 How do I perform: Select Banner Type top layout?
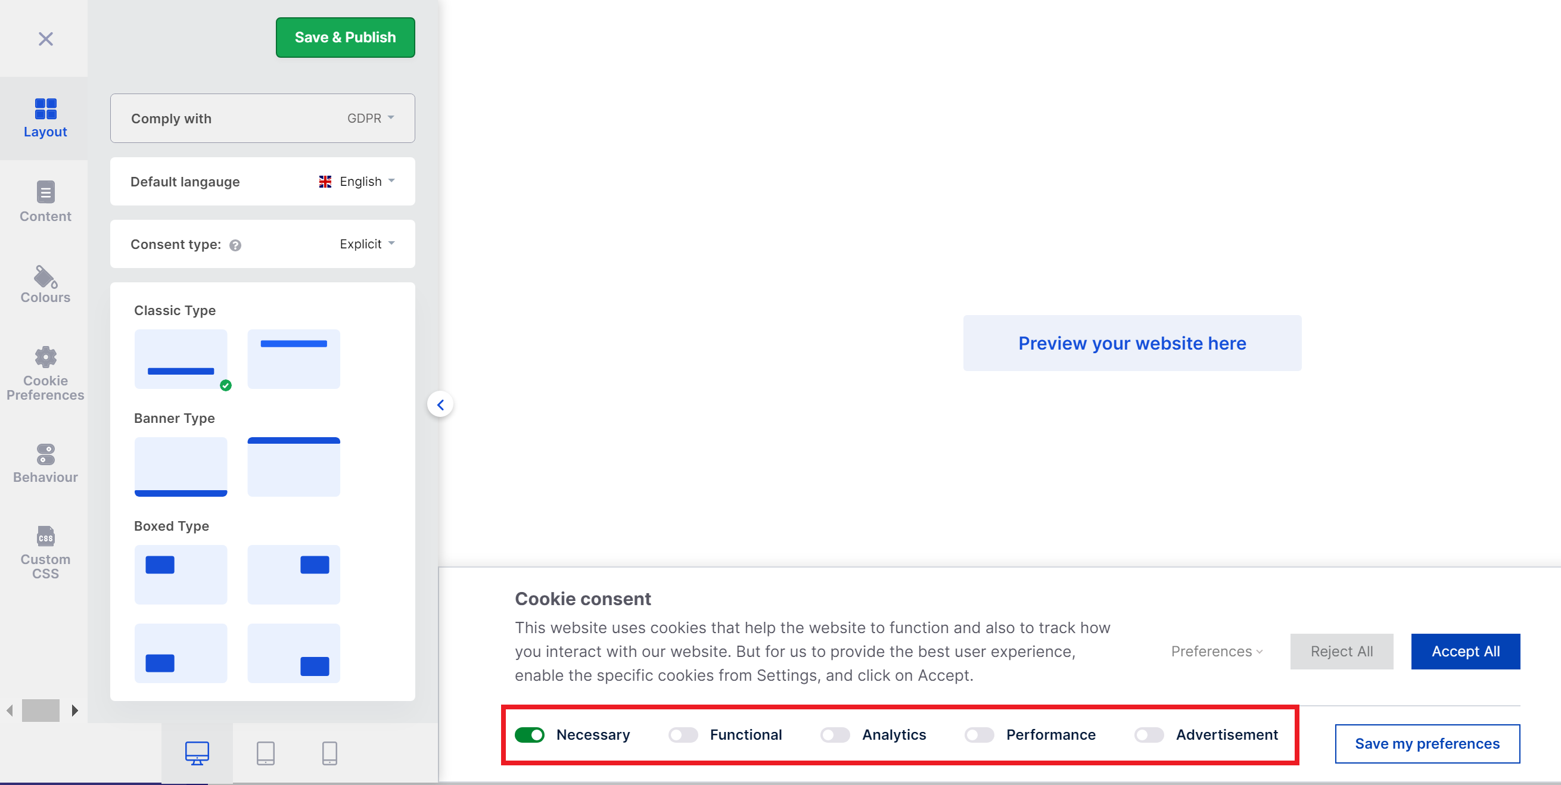294,467
